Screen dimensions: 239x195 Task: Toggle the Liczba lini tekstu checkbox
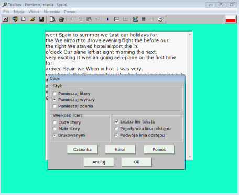(116, 121)
